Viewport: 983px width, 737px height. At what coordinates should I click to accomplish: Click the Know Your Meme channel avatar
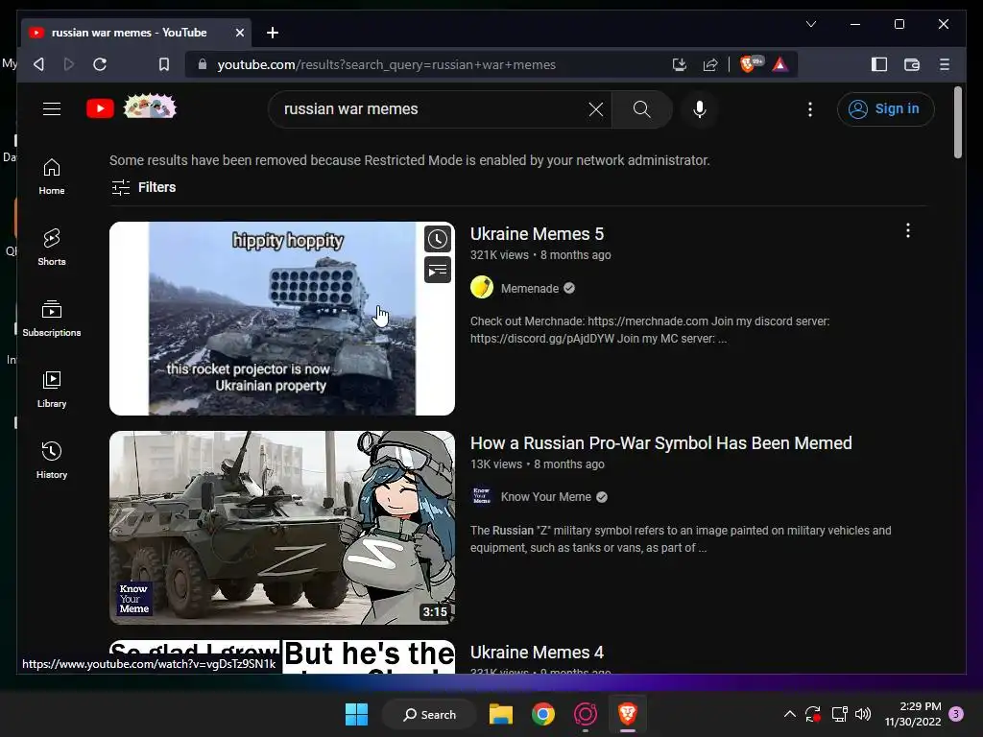tap(482, 496)
